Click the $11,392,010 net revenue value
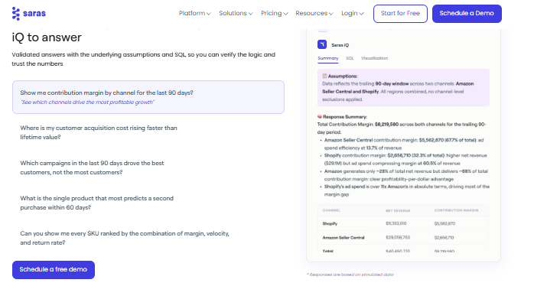The height and width of the screenshot is (299, 534). [396, 224]
